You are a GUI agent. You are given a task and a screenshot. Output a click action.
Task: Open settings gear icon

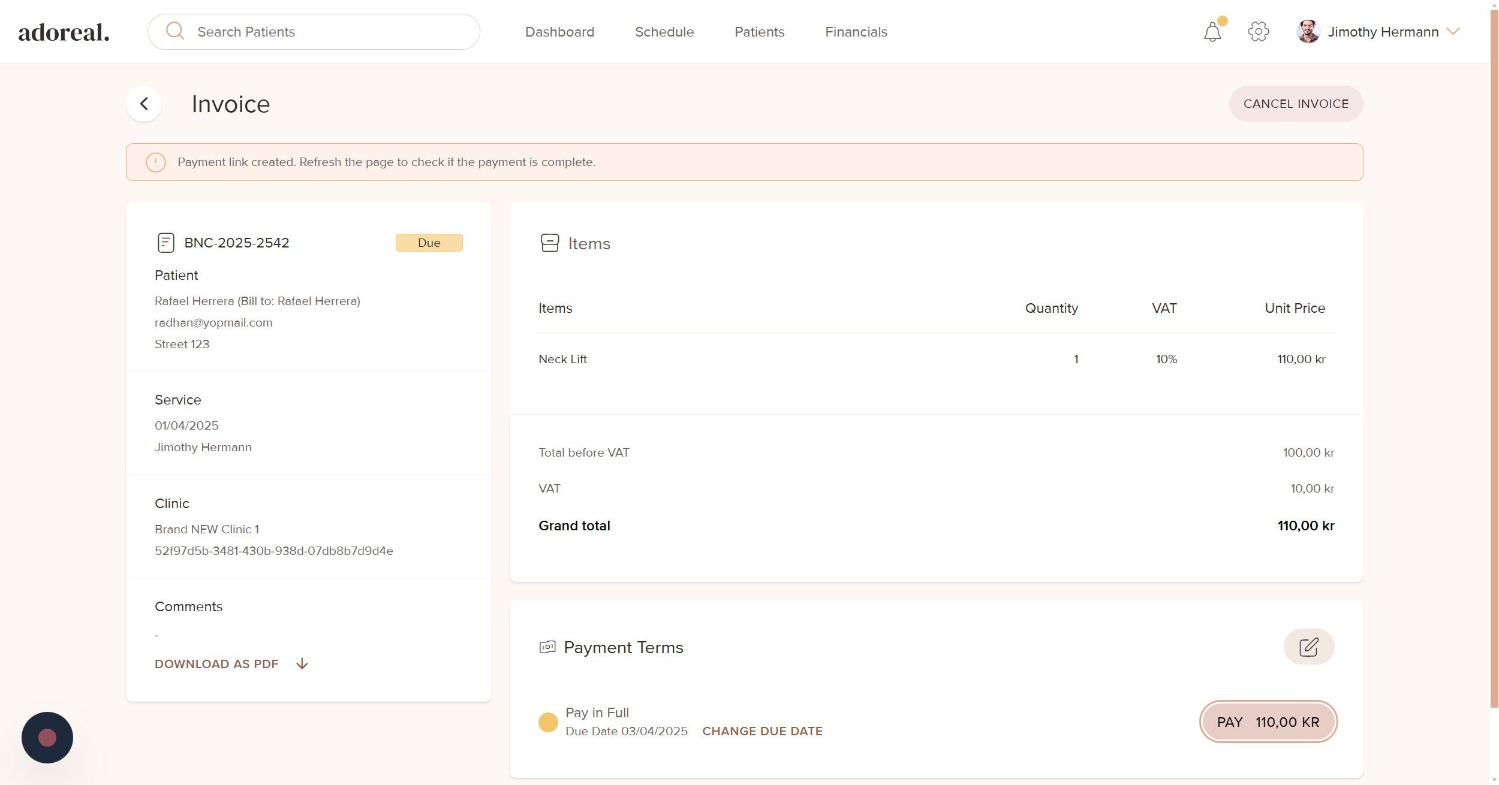click(1258, 32)
